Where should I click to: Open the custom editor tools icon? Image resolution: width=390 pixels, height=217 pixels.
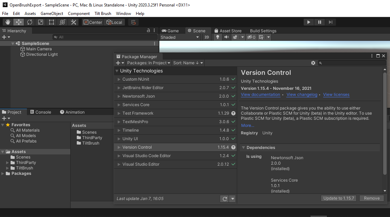(x=73, y=22)
